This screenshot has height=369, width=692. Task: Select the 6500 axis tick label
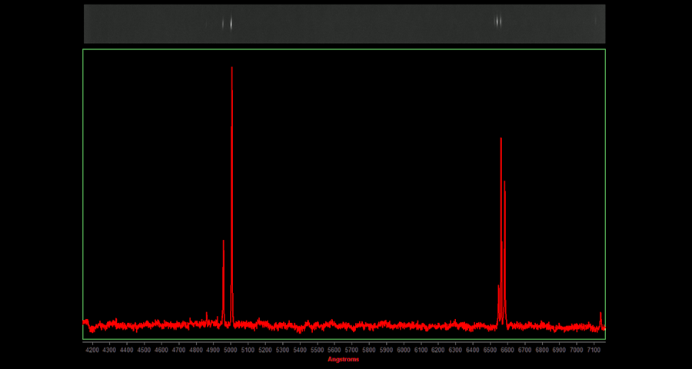click(490, 350)
